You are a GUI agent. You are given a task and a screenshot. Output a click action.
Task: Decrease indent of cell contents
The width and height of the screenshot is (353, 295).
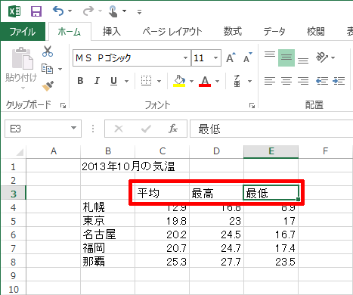point(322,81)
